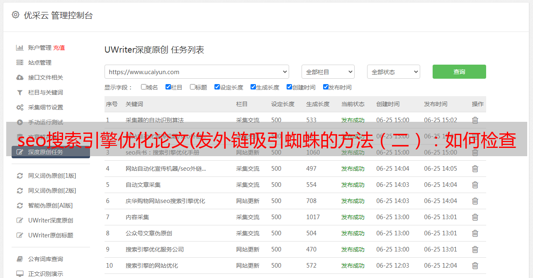Click keyword 公众号文章伪原创
The height and width of the screenshot is (278, 533).
149,233
